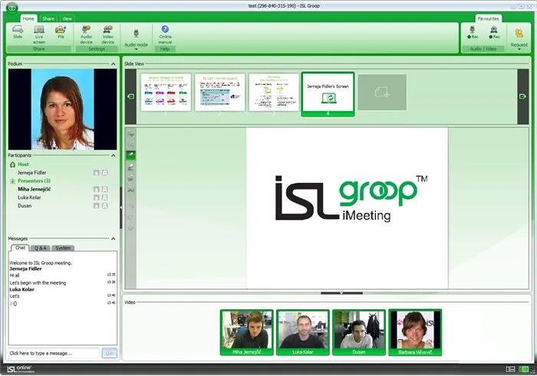The width and height of the screenshot is (537, 376).
Task: Open the Q & A messages tab
Action: (41, 248)
